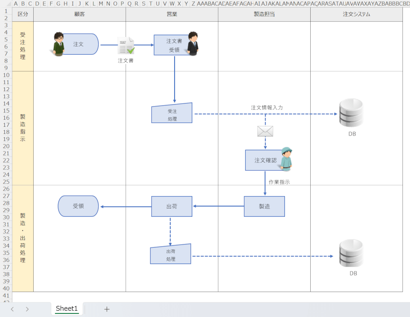Image resolution: width=410 pixels, height=317 pixels.
Task: Click the 注文書 document icon with green checkmark
Action: click(126, 46)
